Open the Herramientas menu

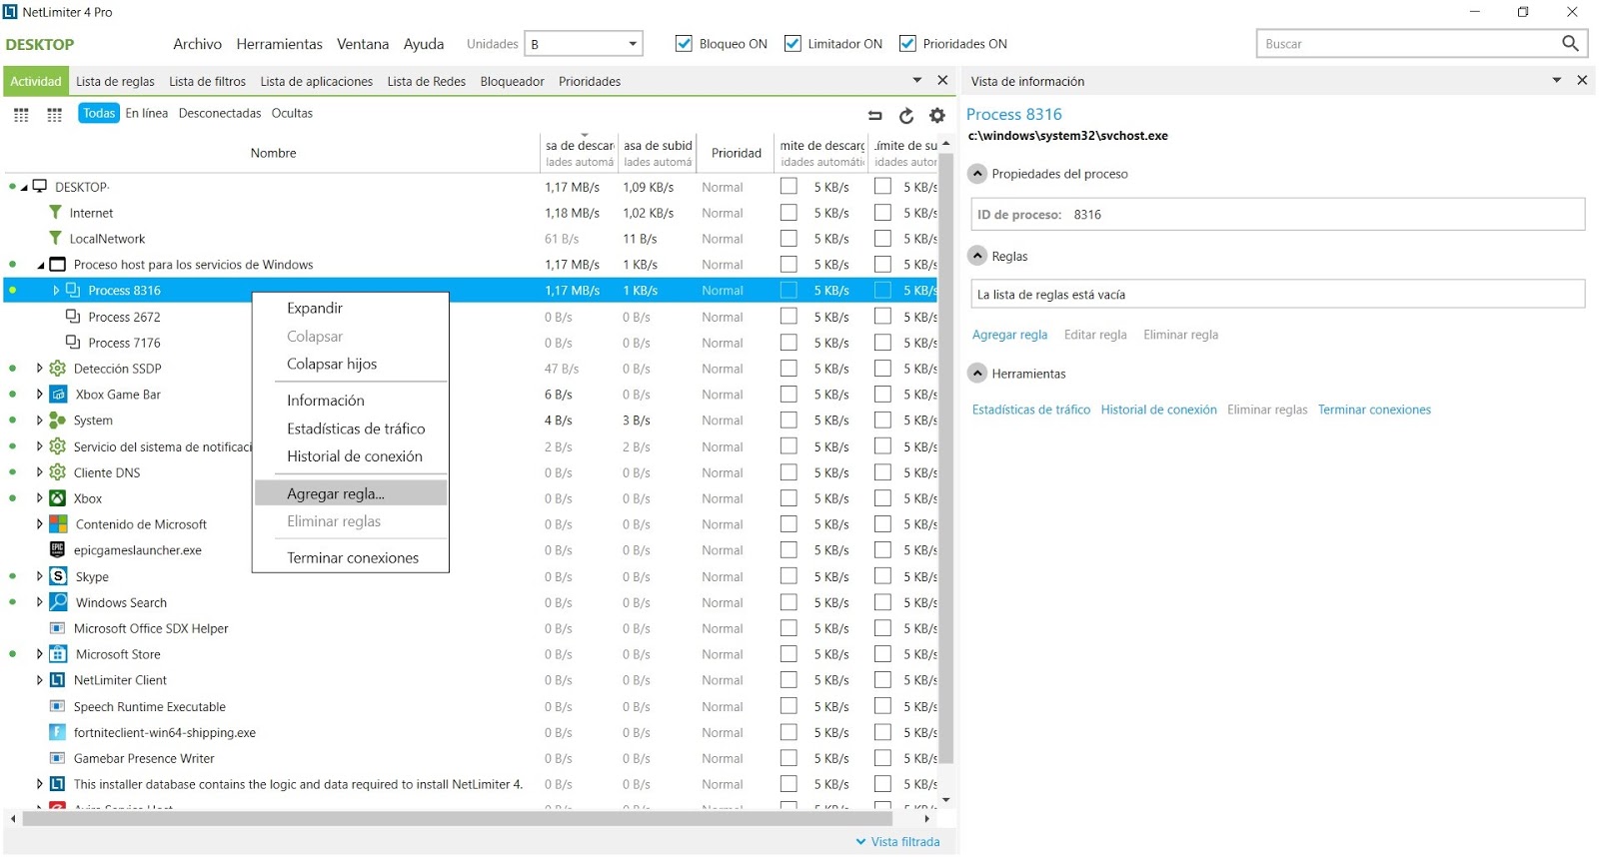click(x=280, y=44)
